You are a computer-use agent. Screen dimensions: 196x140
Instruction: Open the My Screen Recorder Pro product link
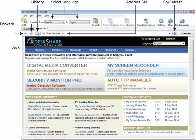point(87,115)
